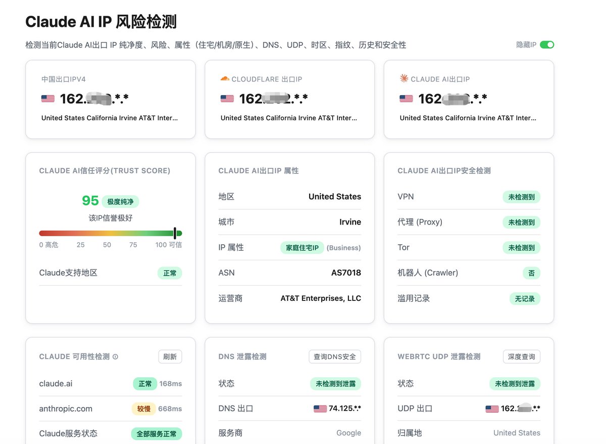
Task: Click the 正常 badge in claude.ai row
Action: point(145,384)
